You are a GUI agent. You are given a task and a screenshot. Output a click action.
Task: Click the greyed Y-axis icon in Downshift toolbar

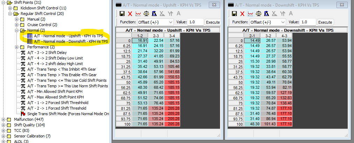pos(283,14)
